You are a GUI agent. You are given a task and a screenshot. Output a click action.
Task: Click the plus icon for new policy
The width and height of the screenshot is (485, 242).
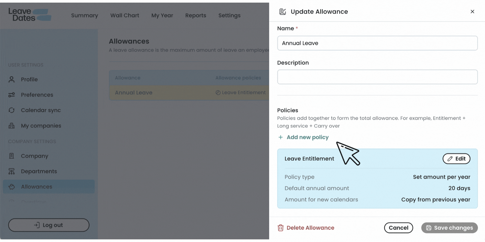280,137
